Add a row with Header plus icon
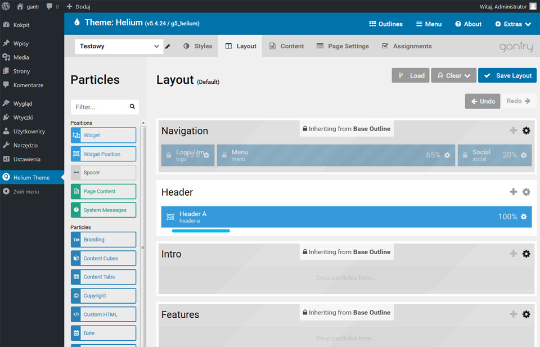The image size is (540, 347). tap(513, 192)
